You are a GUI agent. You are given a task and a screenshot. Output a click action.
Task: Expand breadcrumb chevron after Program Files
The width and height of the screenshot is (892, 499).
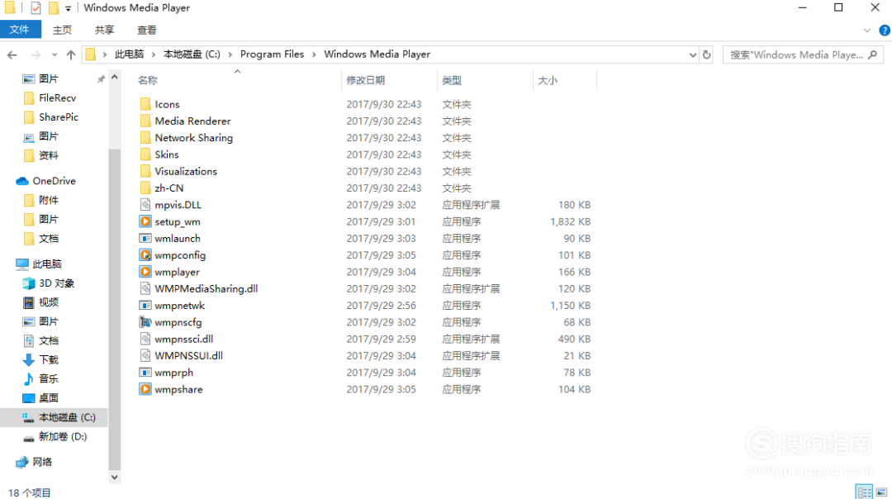point(314,55)
